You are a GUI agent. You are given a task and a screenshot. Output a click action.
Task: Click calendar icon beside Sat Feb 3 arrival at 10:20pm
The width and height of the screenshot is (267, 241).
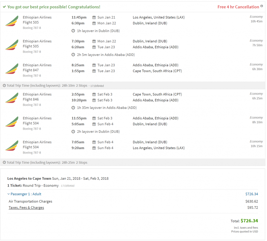[x=94, y=100]
